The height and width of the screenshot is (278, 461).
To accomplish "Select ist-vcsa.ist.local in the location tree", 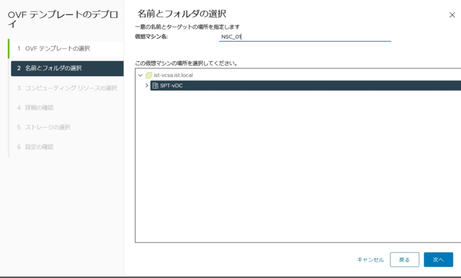I will [x=173, y=76].
